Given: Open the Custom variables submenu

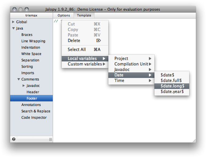Looking at the screenshot, I should [85, 64].
